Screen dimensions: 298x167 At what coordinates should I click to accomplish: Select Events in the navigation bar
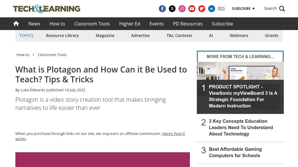pos(157,24)
